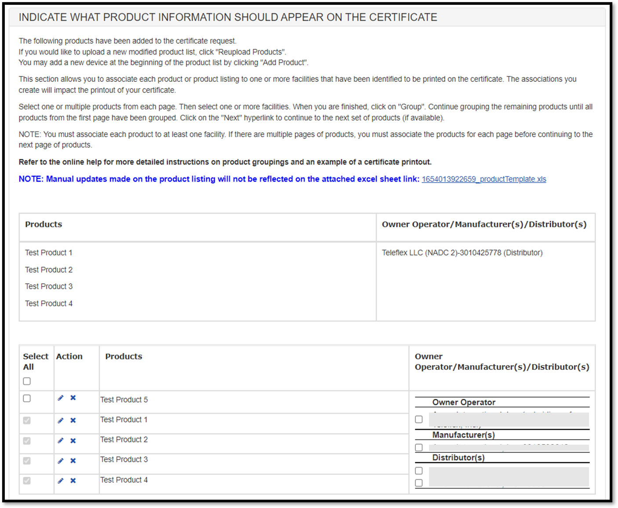The height and width of the screenshot is (508, 618).
Task: Remove Test Product 1 with X icon
Action: [x=73, y=420]
